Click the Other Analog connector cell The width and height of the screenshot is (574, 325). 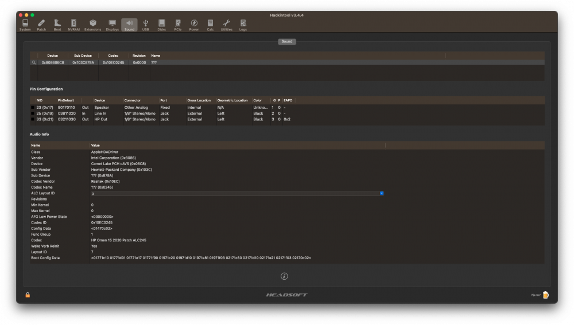click(136, 108)
